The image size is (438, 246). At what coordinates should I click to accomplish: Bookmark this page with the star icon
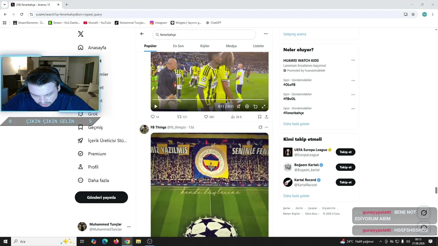click(413, 14)
